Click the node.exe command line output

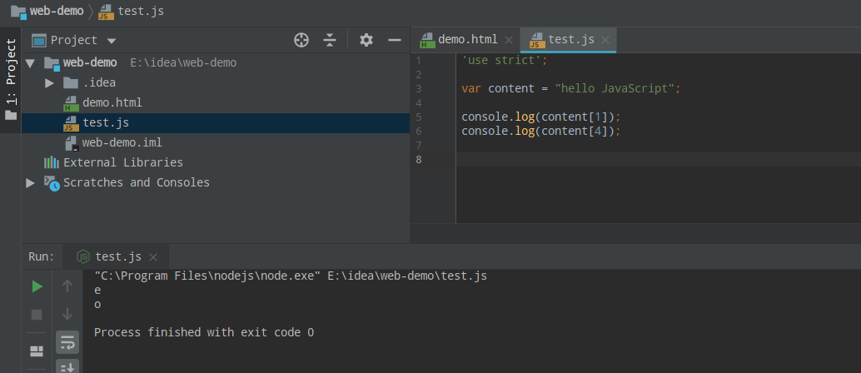pos(291,276)
